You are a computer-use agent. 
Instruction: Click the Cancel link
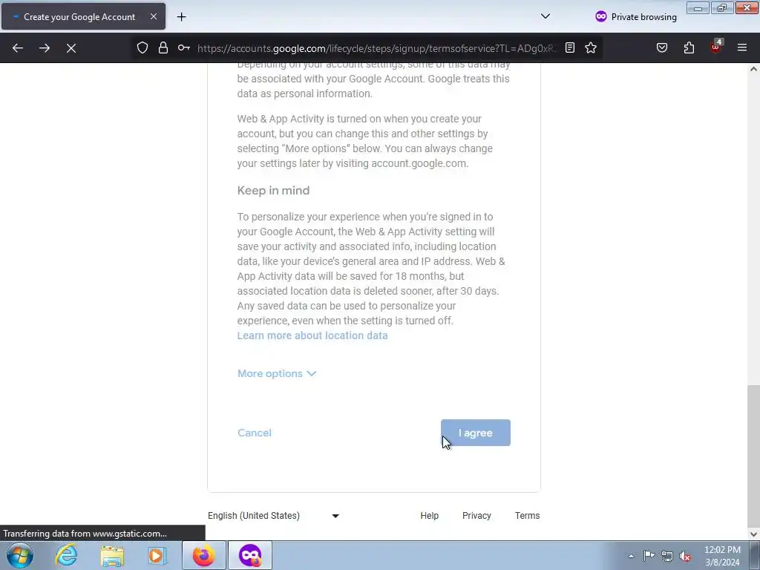coord(255,433)
